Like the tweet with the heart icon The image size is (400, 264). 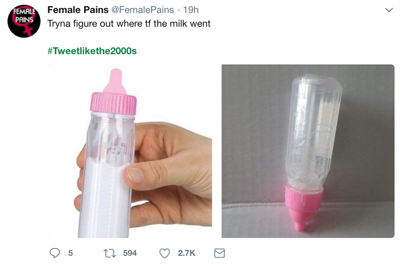point(164,253)
